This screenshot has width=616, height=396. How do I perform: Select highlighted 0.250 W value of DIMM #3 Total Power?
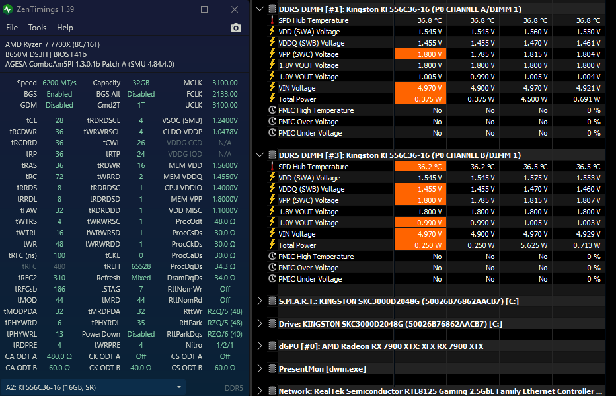coord(420,245)
